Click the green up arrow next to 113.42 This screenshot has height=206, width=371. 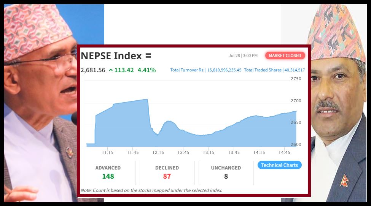pos(111,70)
